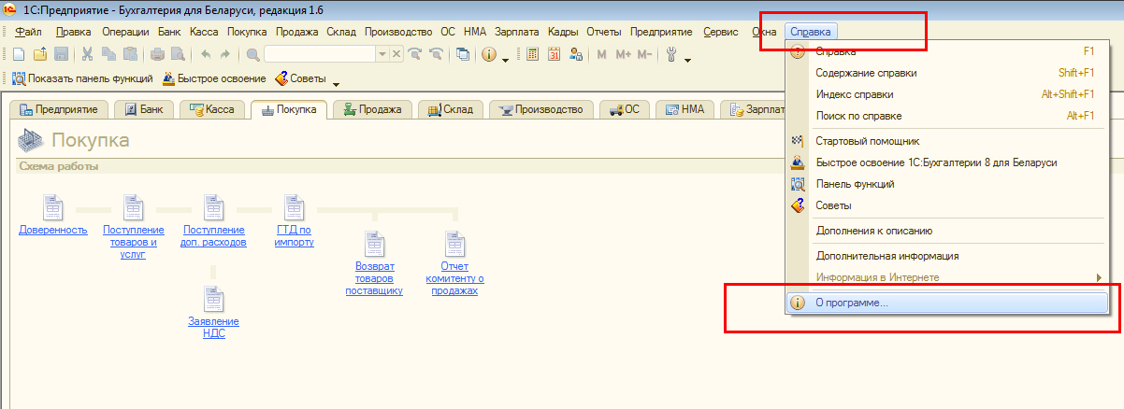The image size is (1124, 409).
Task: Expand the search field dropdown arrow
Action: click(x=382, y=55)
